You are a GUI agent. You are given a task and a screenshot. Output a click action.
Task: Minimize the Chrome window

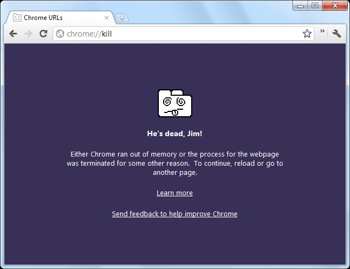click(300, 5)
